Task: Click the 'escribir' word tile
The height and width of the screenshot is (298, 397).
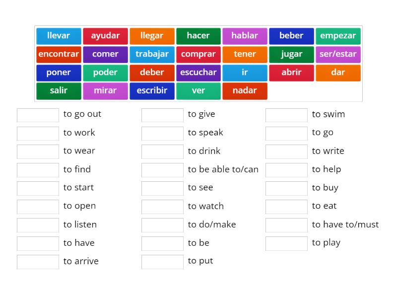Action: coord(152,91)
